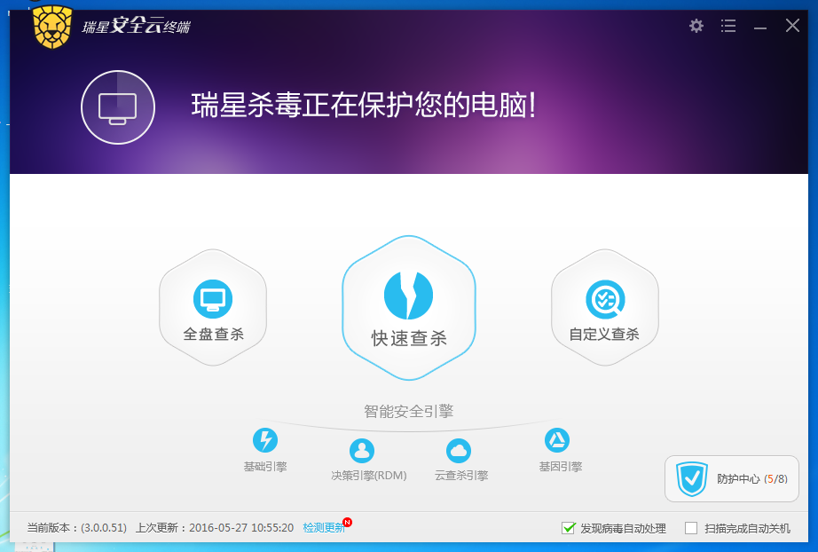Click the 当前版本 (3.0.0.51) text

76,528
